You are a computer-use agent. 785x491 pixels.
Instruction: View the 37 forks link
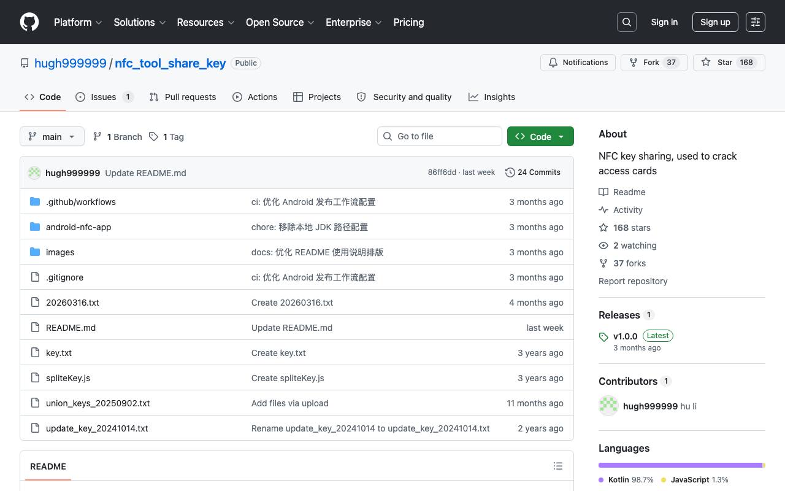622,263
